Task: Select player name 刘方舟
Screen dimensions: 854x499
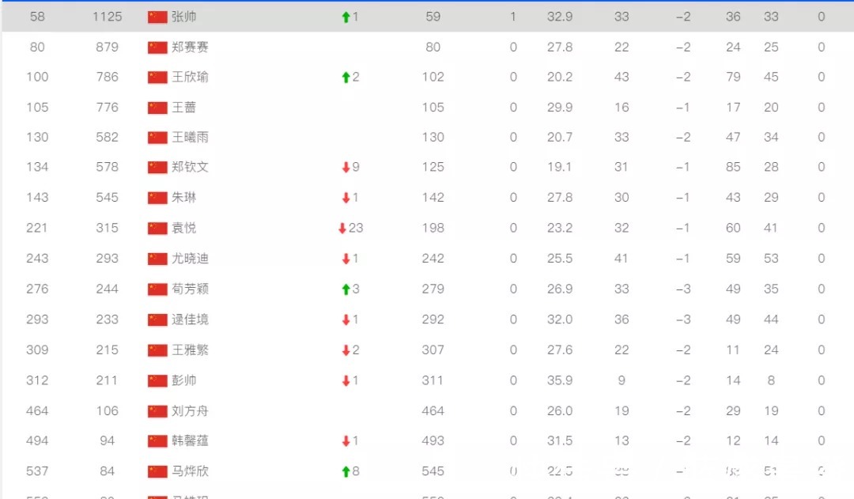Action: (x=190, y=411)
